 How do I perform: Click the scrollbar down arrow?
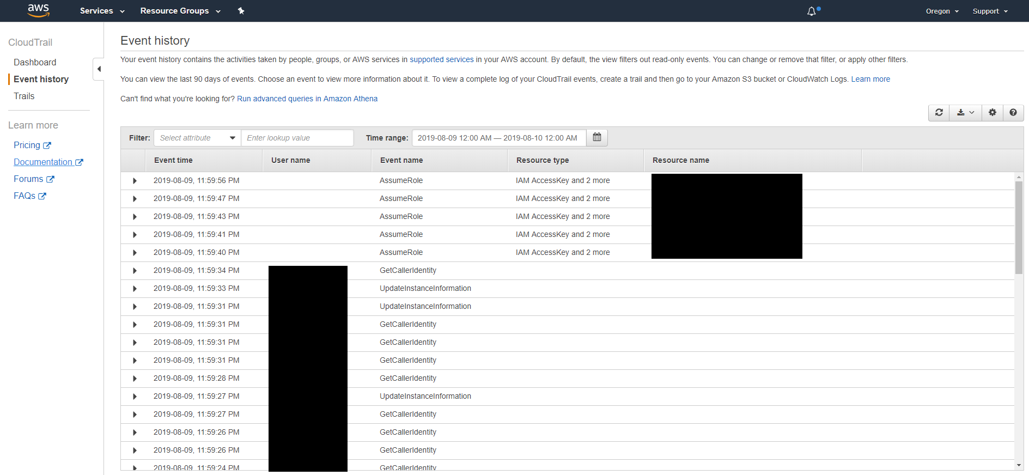point(1019,465)
